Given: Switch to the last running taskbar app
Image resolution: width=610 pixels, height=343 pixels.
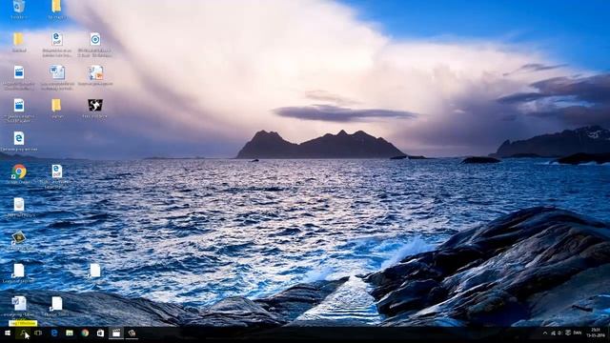Looking at the screenshot, I should click(x=132, y=333).
